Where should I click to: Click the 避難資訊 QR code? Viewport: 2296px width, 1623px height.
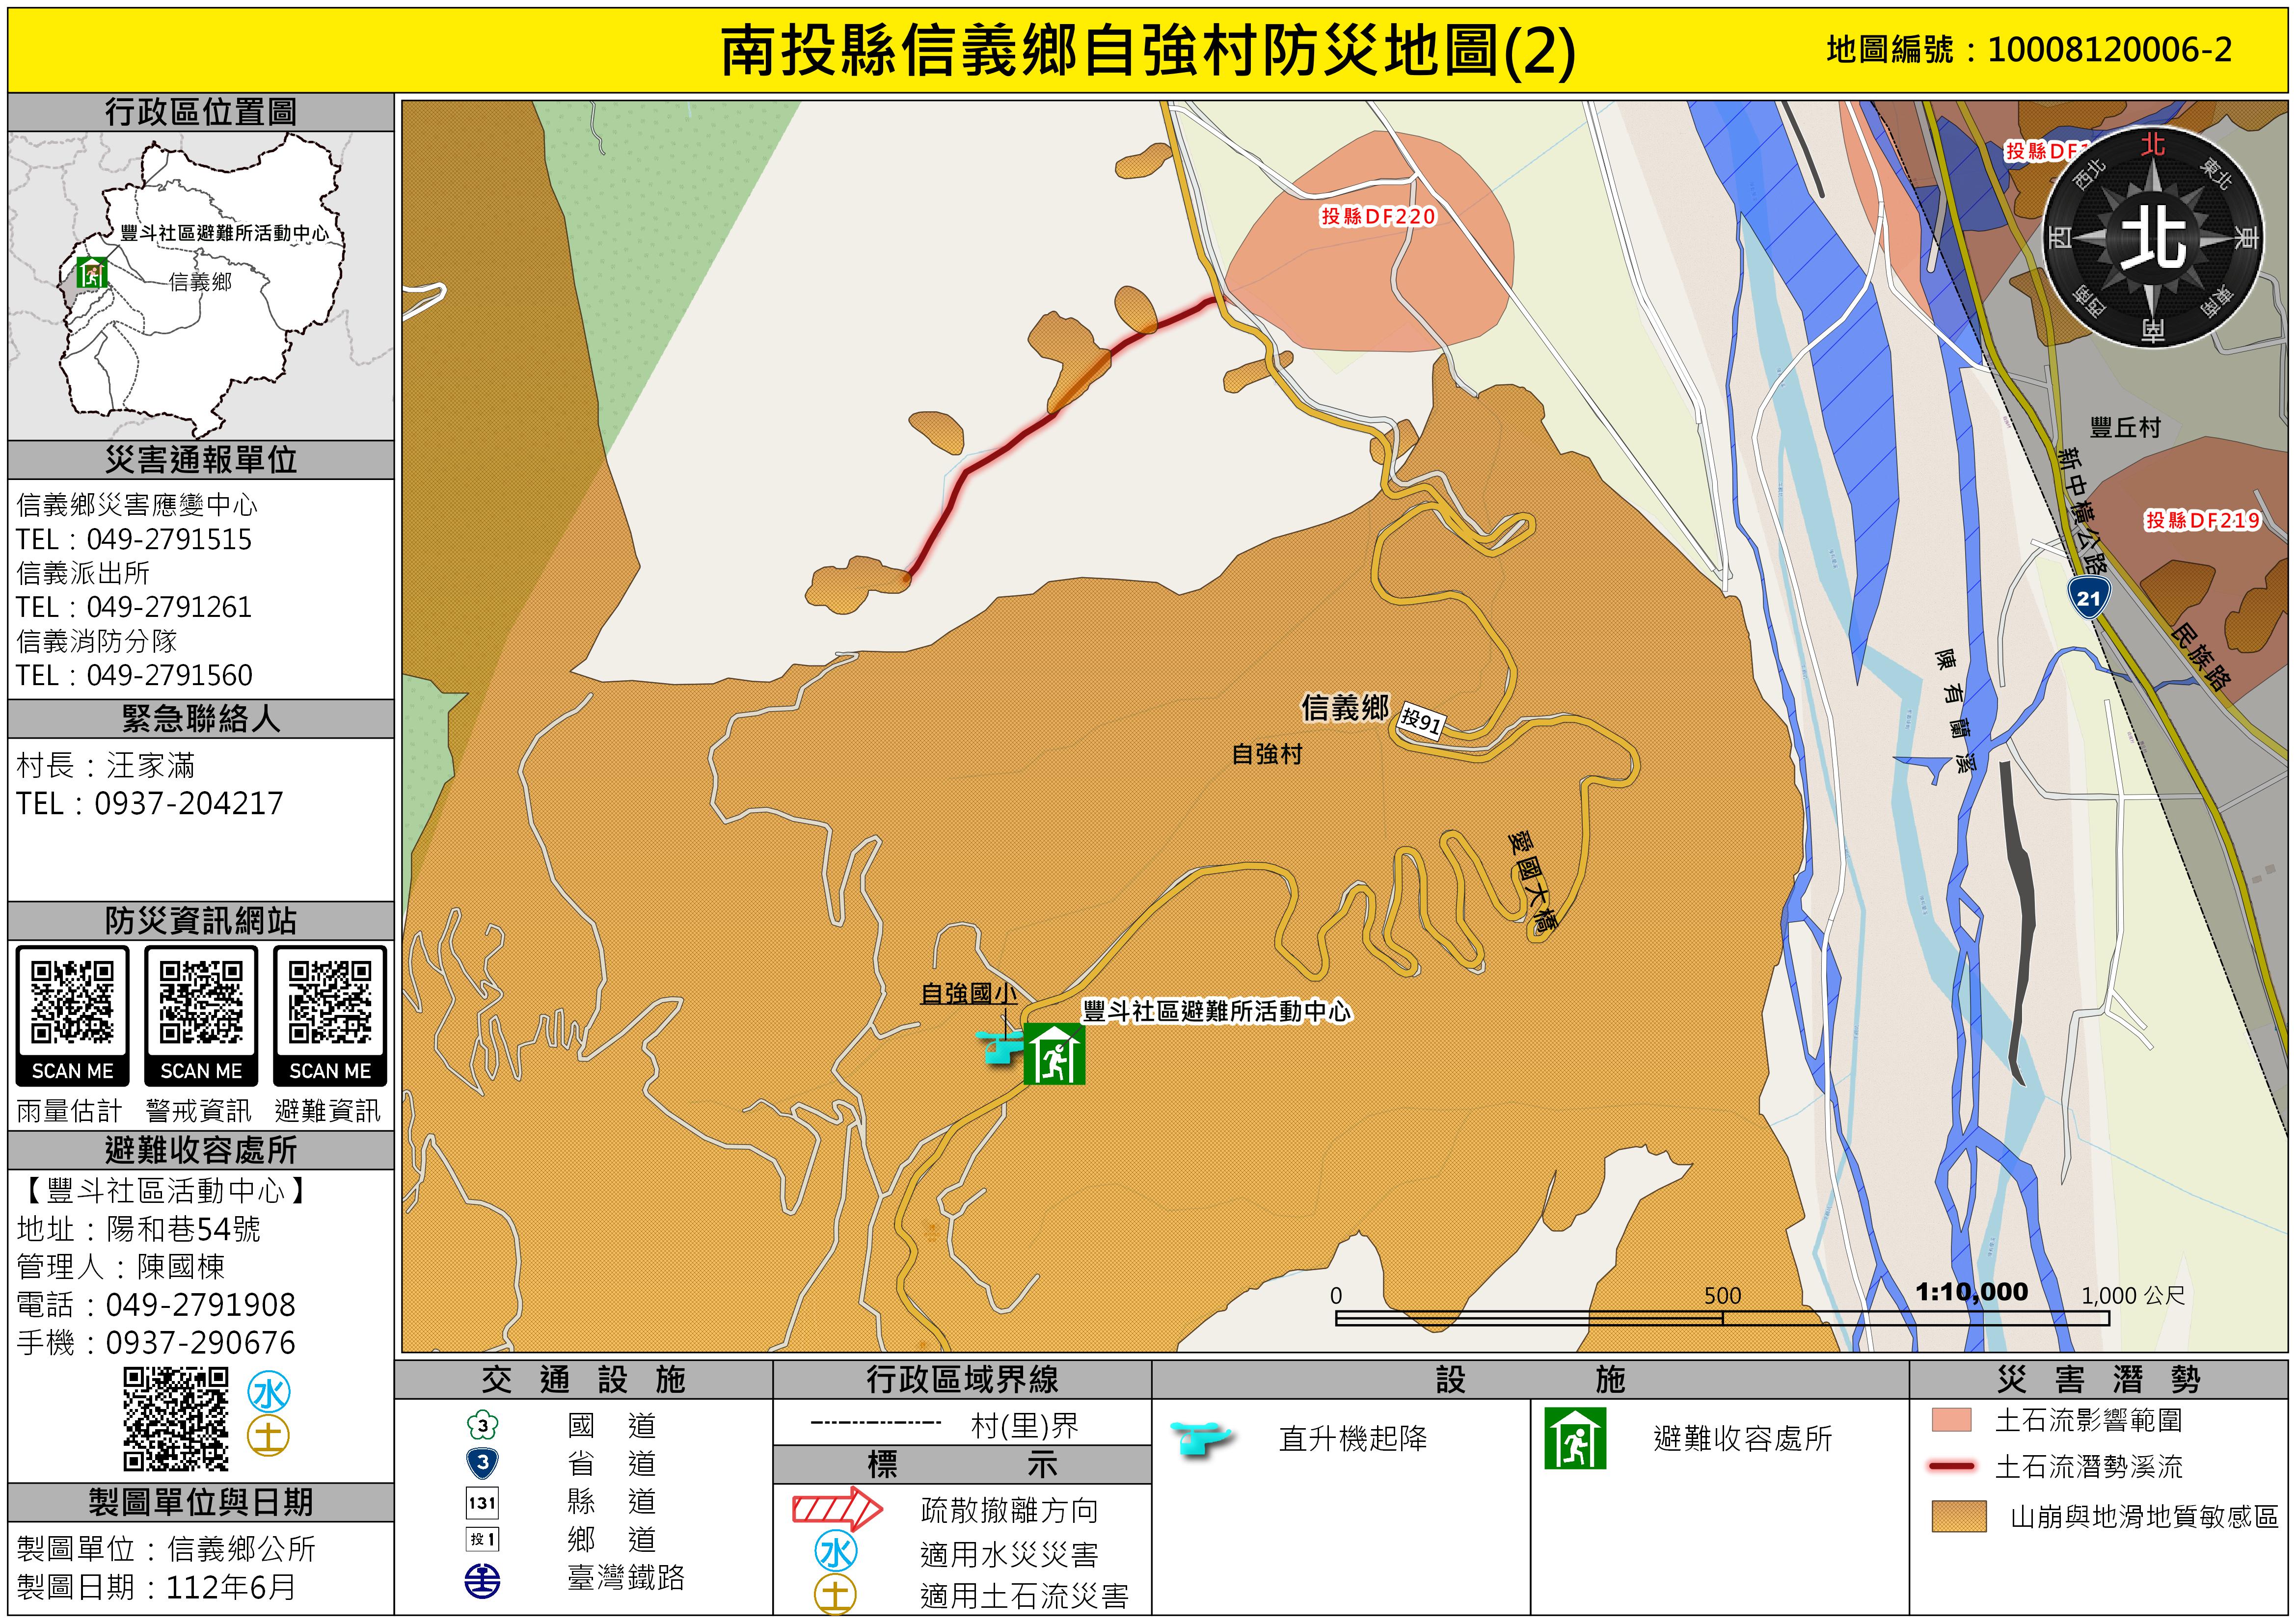coord(330,1003)
